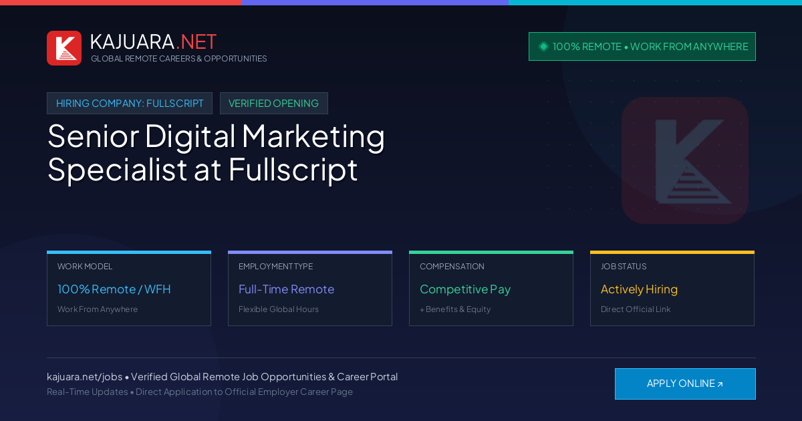
Task: Click the Real-Time Updates footer line
Action: coord(200,392)
